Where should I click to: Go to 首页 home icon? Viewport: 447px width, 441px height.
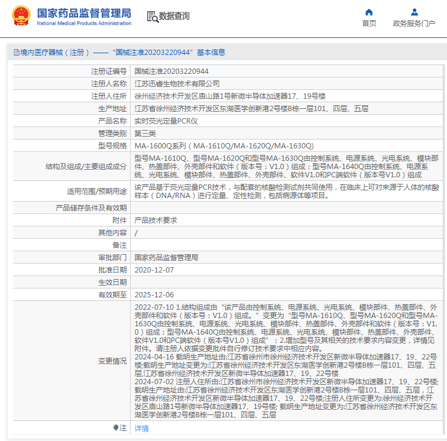click(369, 12)
